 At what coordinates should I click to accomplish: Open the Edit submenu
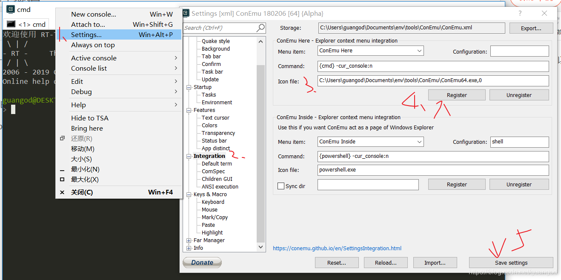point(119,81)
